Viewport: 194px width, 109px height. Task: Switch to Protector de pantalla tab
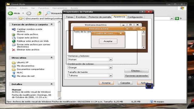(x=100, y=17)
